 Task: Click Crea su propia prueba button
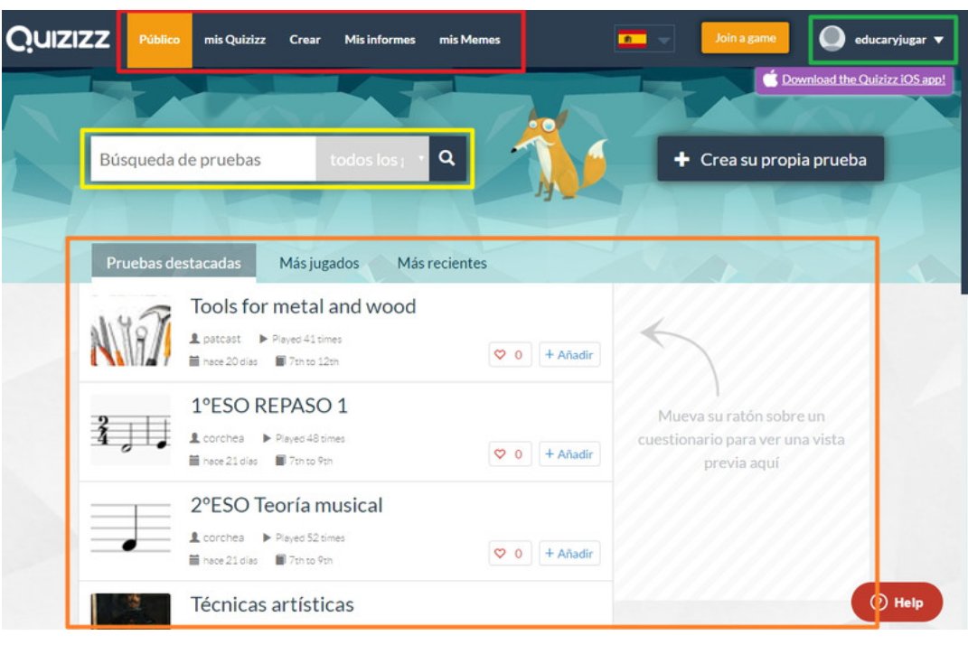770,159
